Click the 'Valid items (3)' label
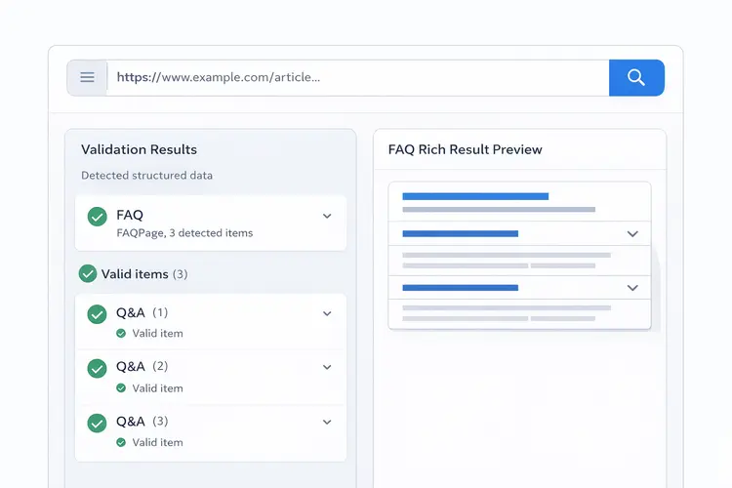The image size is (732, 488). pos(144,274)
